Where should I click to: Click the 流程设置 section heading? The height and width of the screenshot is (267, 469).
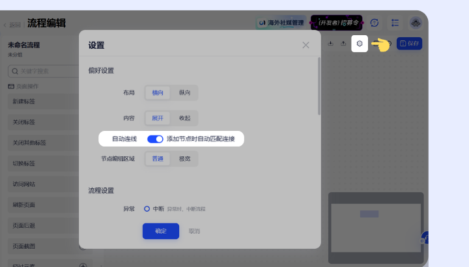(101, 191)
